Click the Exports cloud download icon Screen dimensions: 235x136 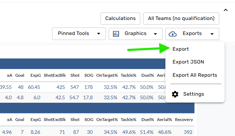click(x=173, y=34)
